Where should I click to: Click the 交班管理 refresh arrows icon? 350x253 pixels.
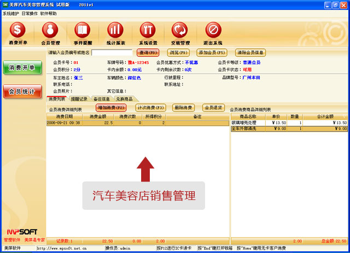point(179,30)
